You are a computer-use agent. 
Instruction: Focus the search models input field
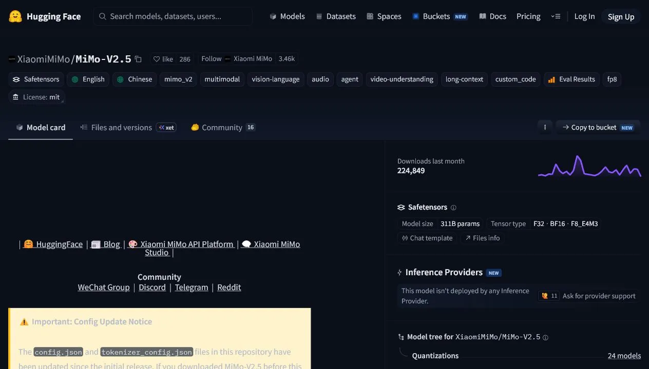click(173, 16)
